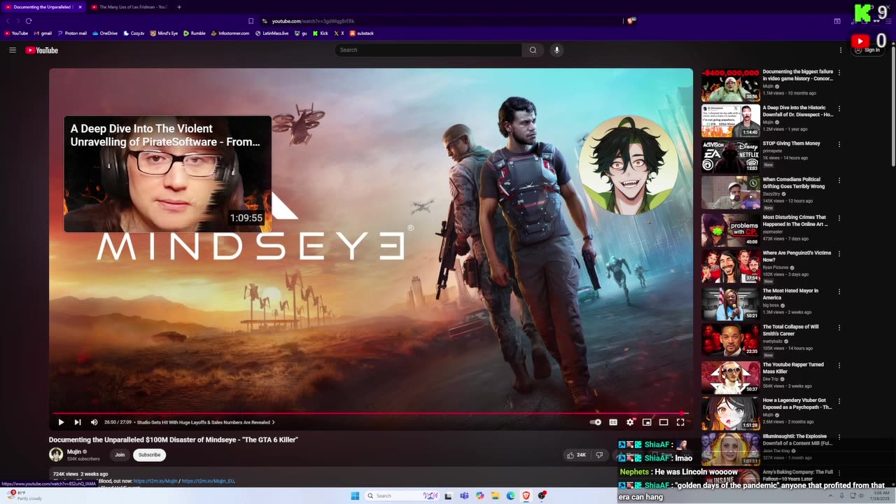Switch to miniplayer mode
The width and height of the screenshot is (896, 504).
(x=647, y=422)
